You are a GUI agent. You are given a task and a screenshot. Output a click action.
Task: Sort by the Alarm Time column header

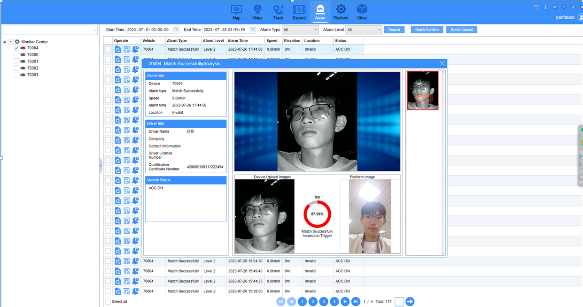click(245, 41)
